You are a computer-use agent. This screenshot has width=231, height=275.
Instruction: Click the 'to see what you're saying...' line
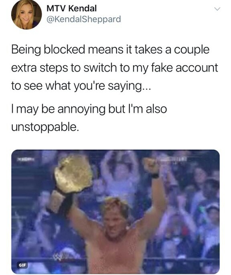[x=81, y=86]
